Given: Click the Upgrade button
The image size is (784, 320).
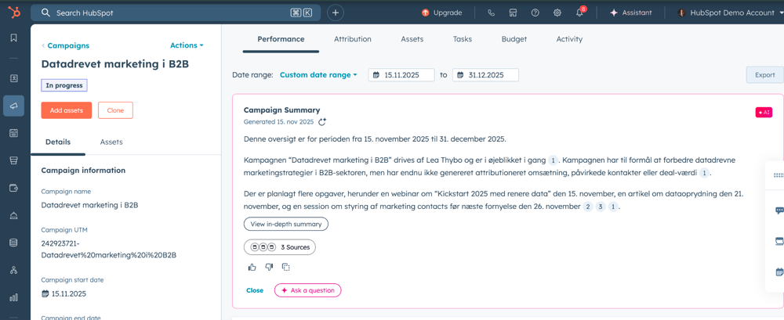Looking at the screenshot, I should click(x=442, y=13).
